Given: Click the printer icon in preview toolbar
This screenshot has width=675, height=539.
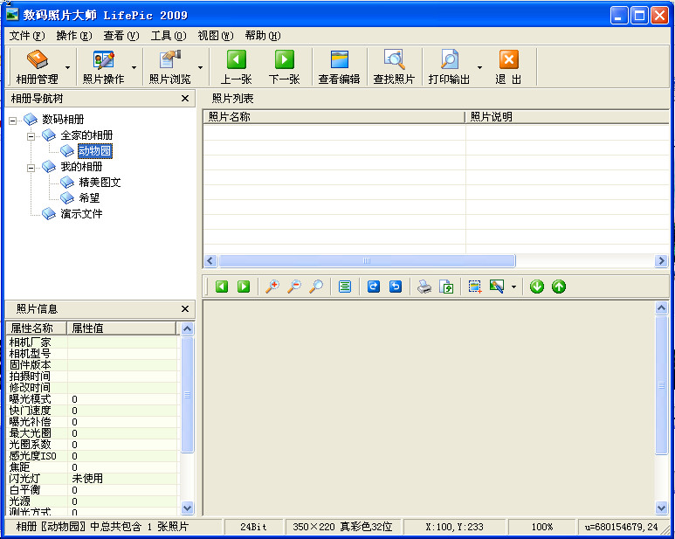Looking at the screenshot, I should pyautogui.click(x=424, y=287).
